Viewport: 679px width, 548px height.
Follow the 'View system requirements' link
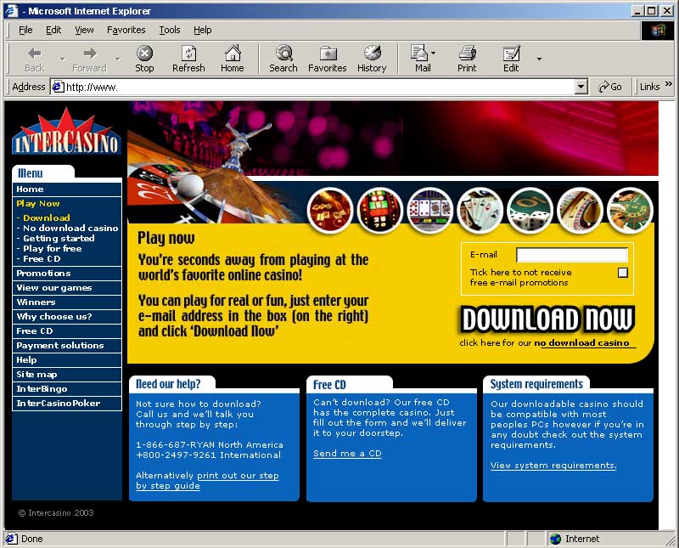553,466
